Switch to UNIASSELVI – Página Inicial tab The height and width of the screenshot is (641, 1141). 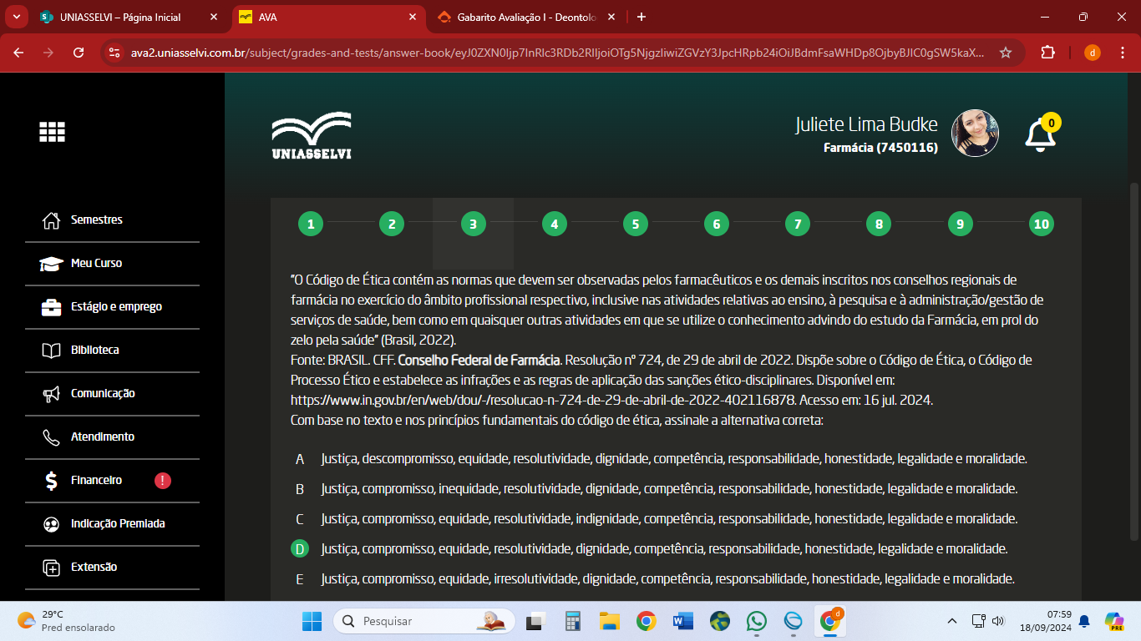coord(119,18)
